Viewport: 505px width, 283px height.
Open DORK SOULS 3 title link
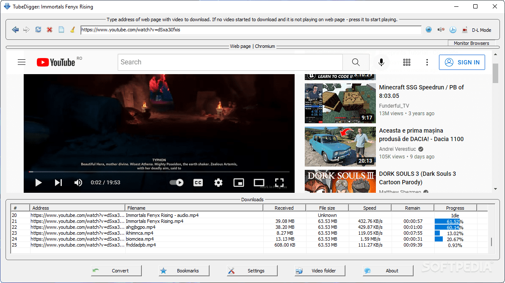tap(417, 178)
